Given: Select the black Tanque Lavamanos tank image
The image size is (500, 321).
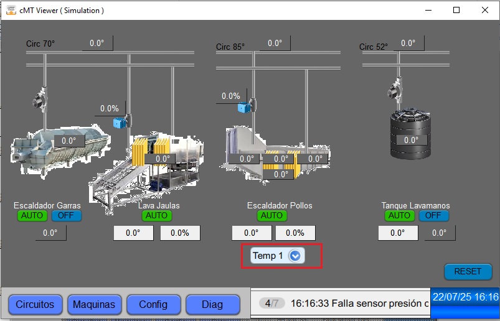Looking at the screenshot, I should tap(410, 134).
